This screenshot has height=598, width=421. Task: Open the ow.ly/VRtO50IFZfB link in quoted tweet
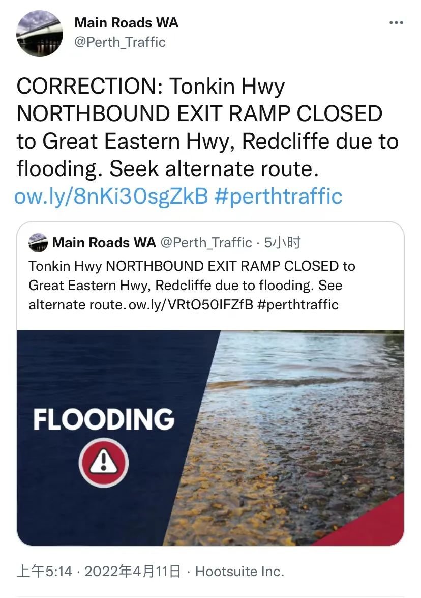coord(191,305)
